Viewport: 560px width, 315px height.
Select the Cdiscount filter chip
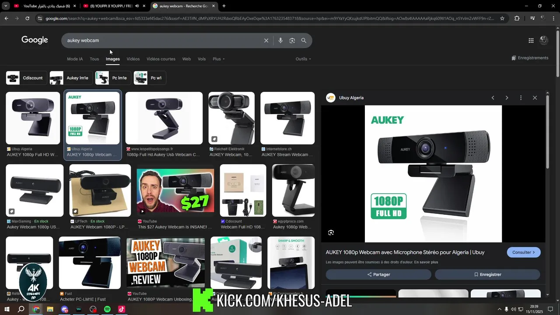tap(27, 78)
